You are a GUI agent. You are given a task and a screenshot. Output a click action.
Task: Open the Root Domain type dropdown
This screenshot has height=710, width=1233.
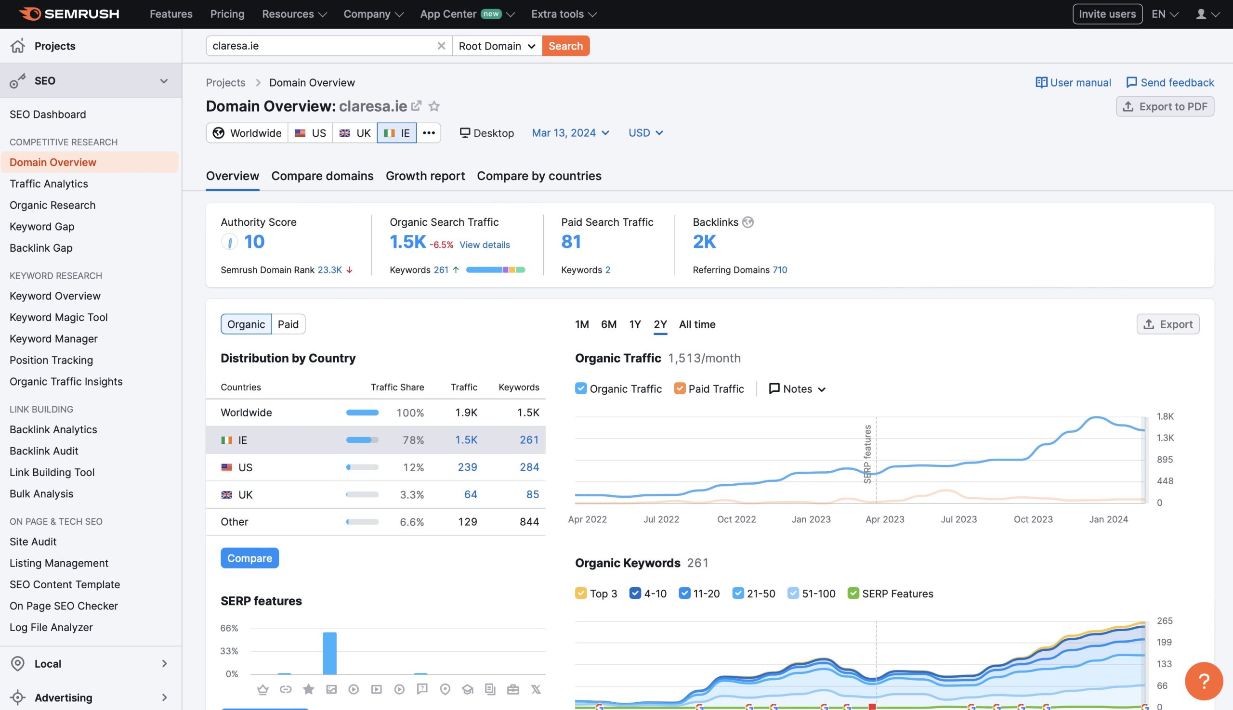(497, 46)
